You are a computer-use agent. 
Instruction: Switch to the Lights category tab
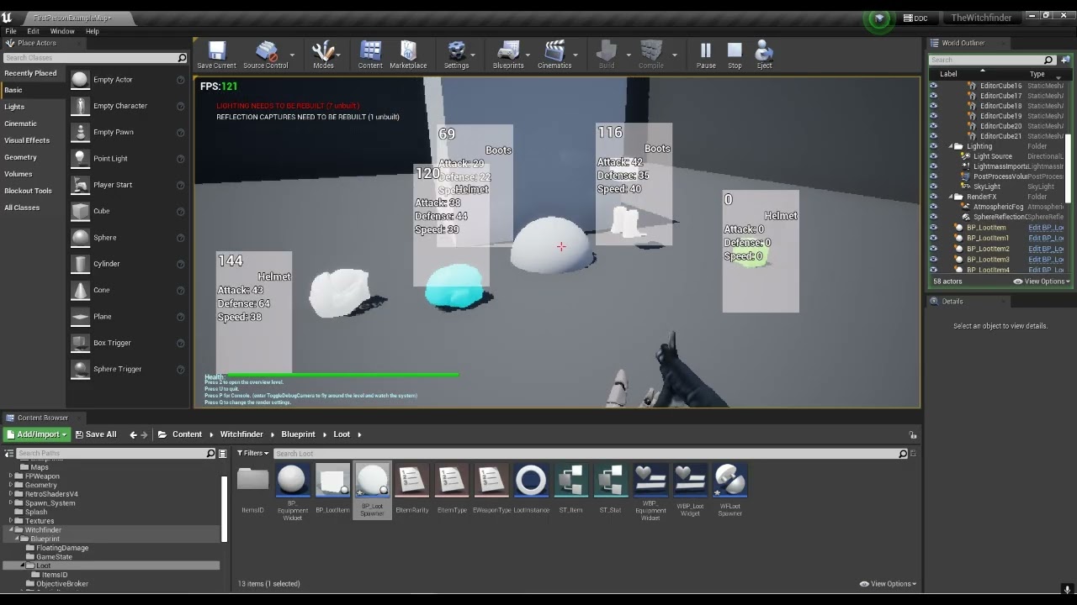click(x=32, y=107)
